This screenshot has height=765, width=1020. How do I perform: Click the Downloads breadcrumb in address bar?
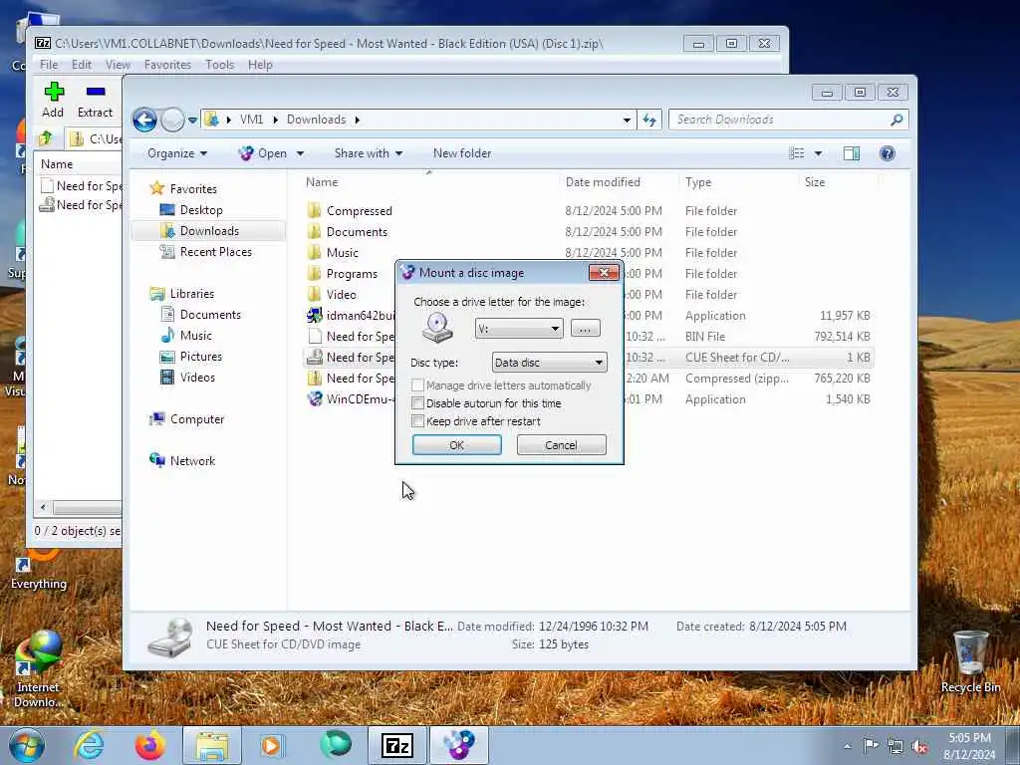[x=316, y=120]
